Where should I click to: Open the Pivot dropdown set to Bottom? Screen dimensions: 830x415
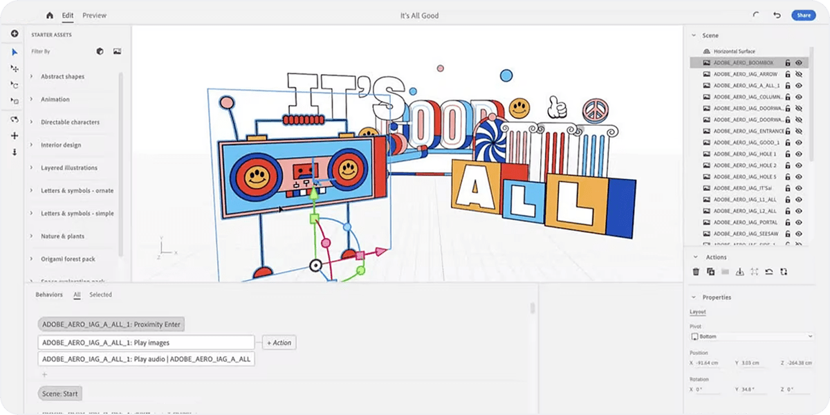[752, 337]
